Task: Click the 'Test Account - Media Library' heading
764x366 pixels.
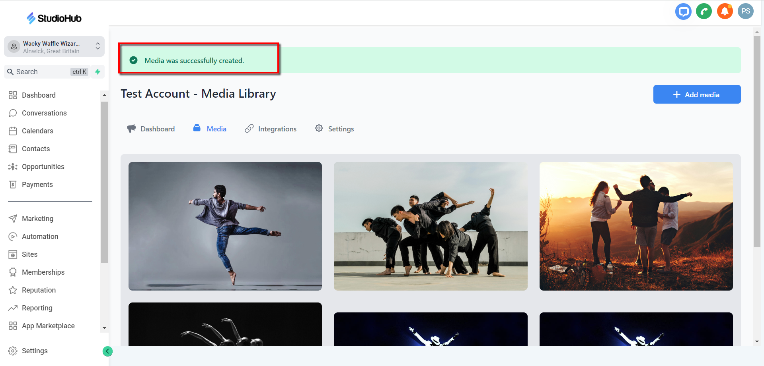Action: (198, 94)
